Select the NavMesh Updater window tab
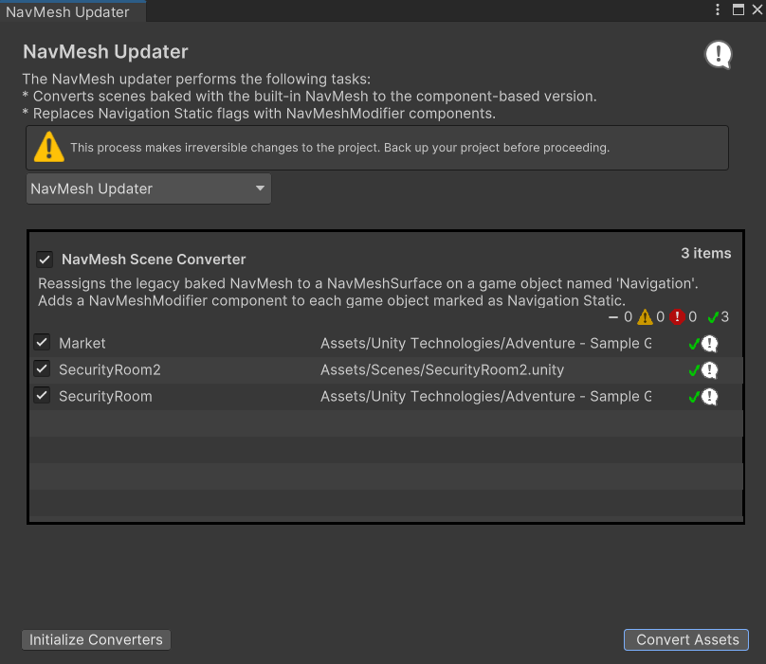Image resolution: width=766 pixels, height=664 pixels. coord(66,12)
